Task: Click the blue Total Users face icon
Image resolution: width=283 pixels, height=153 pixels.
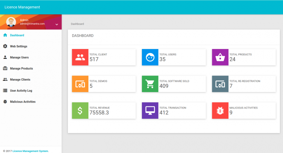Action: 150,57
